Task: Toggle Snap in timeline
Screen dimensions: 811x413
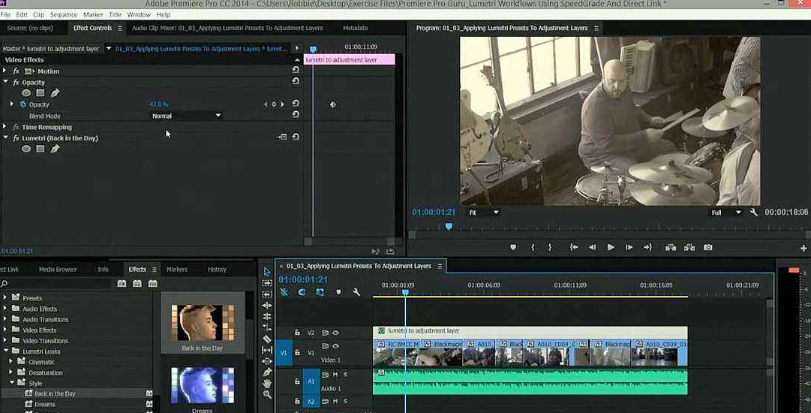Action: coord(302,292)
